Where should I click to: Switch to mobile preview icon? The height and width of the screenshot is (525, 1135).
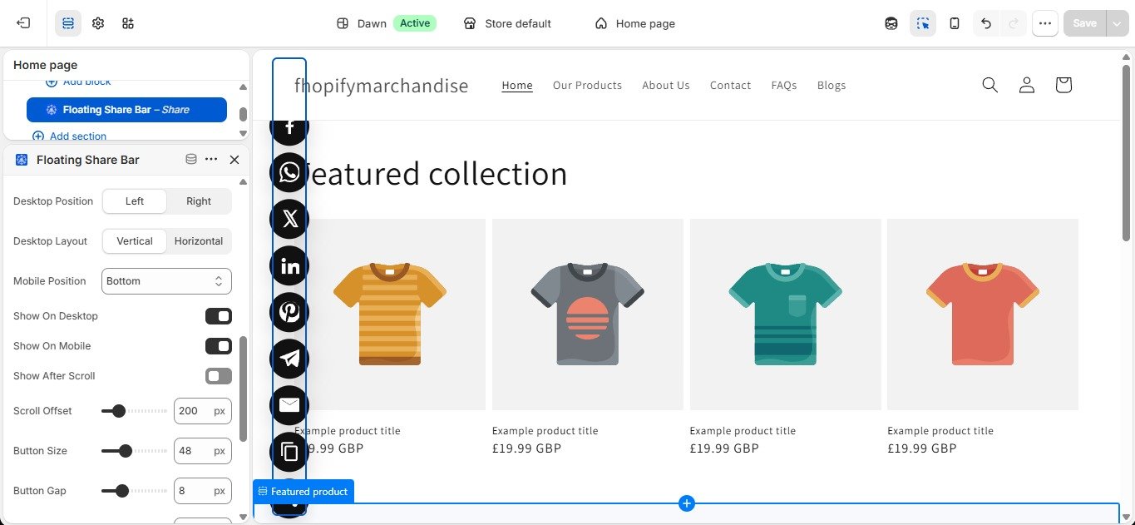point(955,23)
